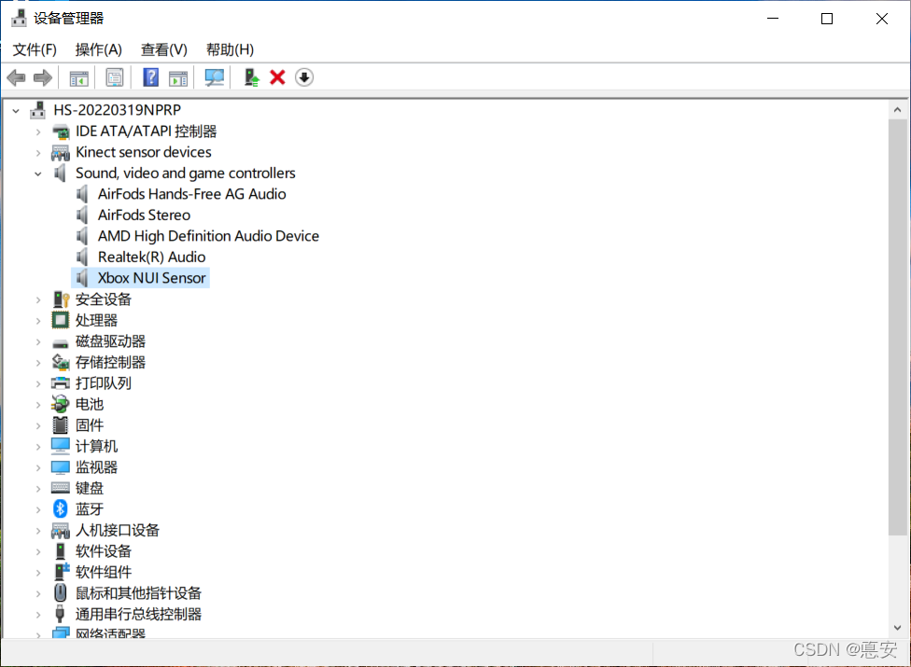Click the vertical scrollbar thumb
Screen dimensions: 911x667
[x=898, y=327]
